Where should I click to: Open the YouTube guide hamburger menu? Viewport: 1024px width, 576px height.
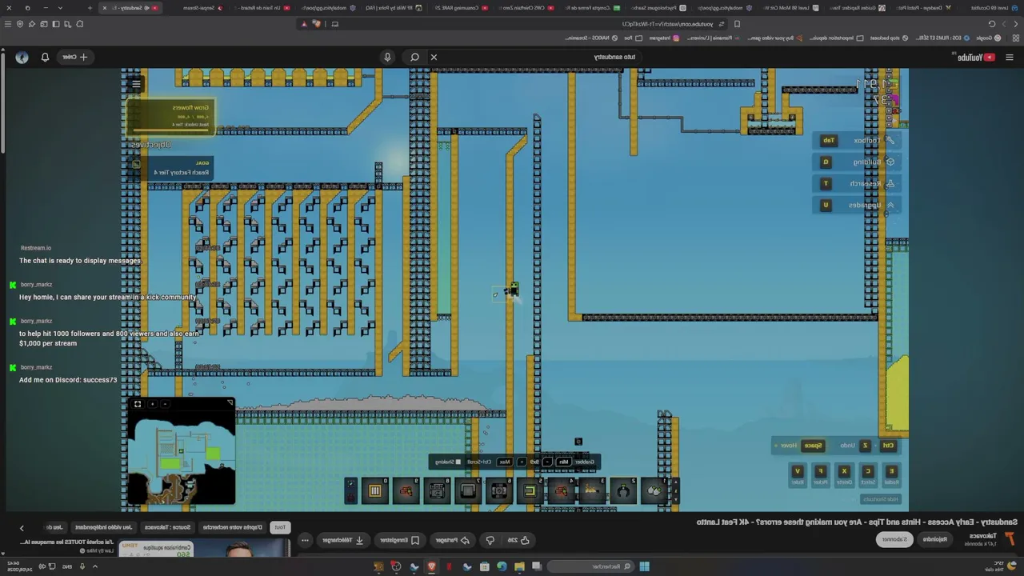(x=1009, y=57)
